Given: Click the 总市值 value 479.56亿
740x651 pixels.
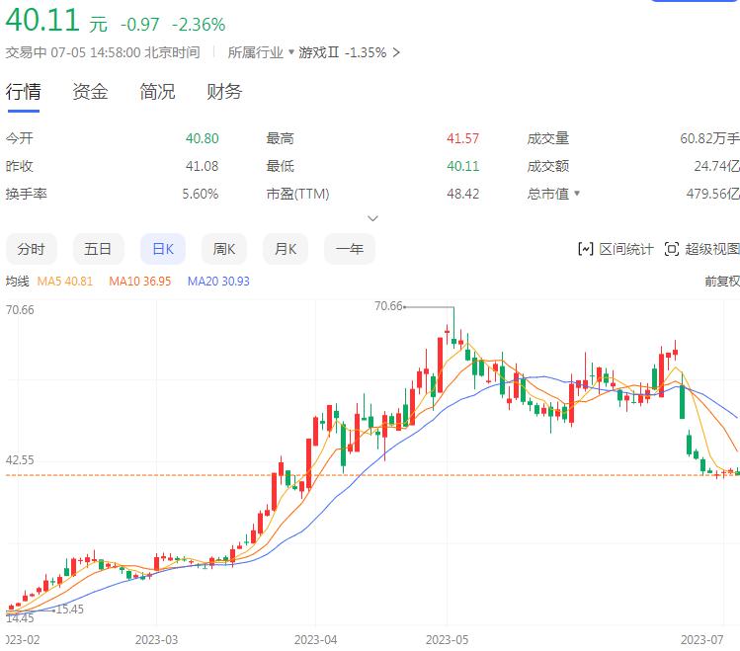Looking at the screenshot, I should click(x=713, y=194).
